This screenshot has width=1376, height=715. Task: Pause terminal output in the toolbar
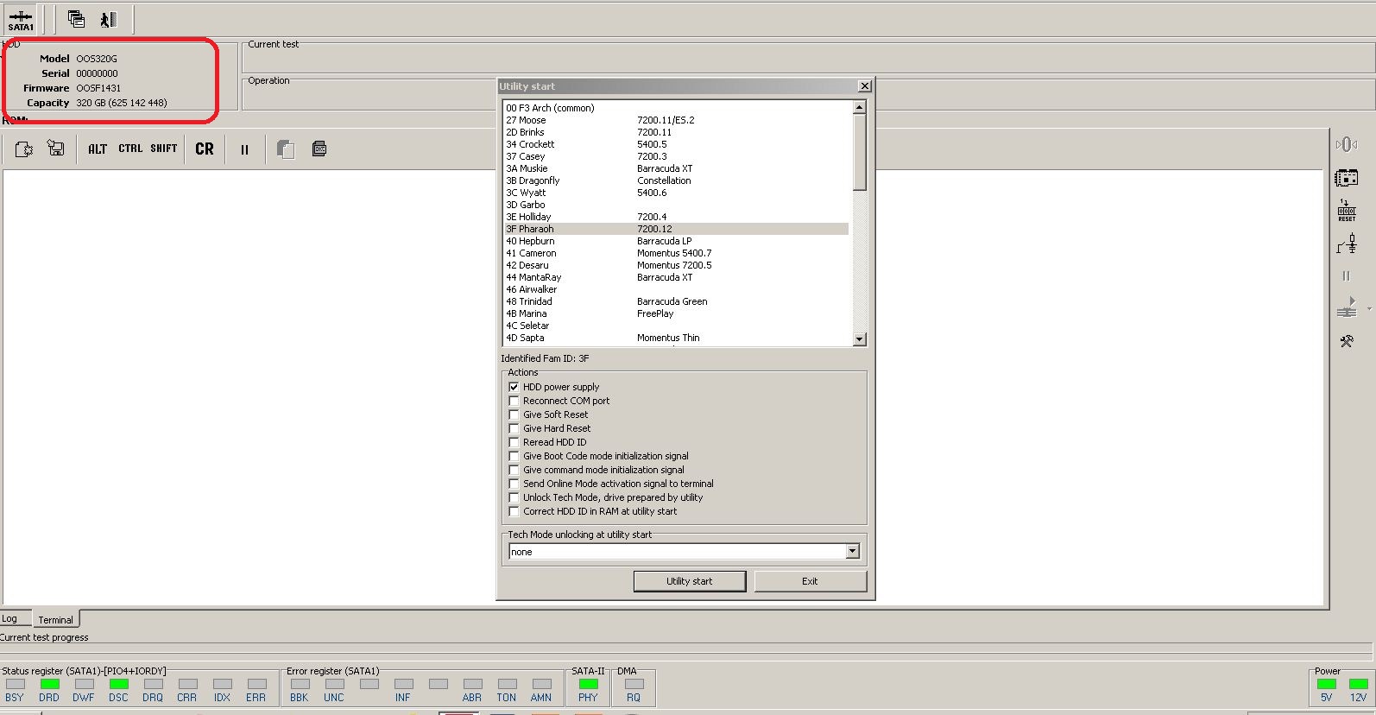[x=244, y=149]
